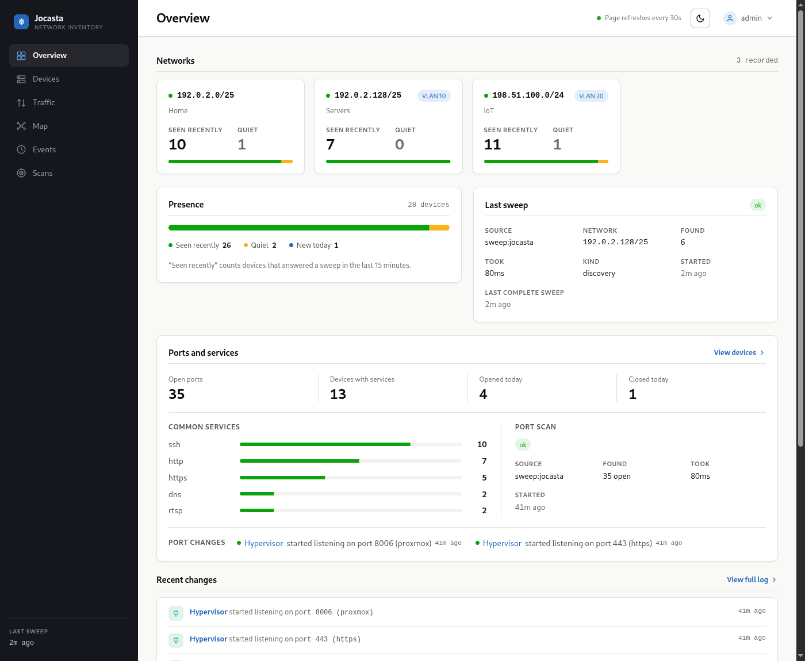Expand the admin account dropdown chevron
Screen dimensions: 805x661
[x=770, y=18]
